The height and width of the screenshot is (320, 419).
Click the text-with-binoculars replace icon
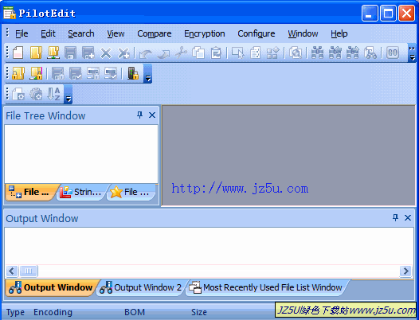(370, 53)
